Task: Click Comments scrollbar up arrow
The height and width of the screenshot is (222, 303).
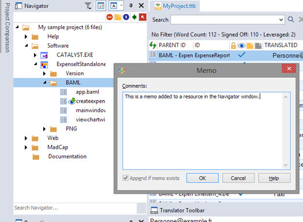Action: pos(286,97)
